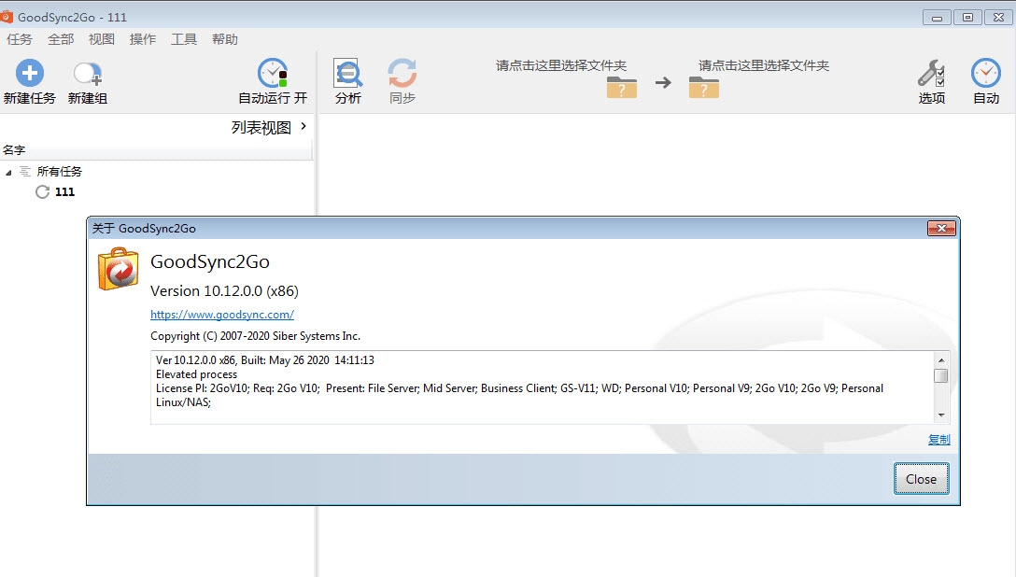The image size is (1016, 577).
Task: Select the 所有任务 tree node
Action: tap(59, 172)
